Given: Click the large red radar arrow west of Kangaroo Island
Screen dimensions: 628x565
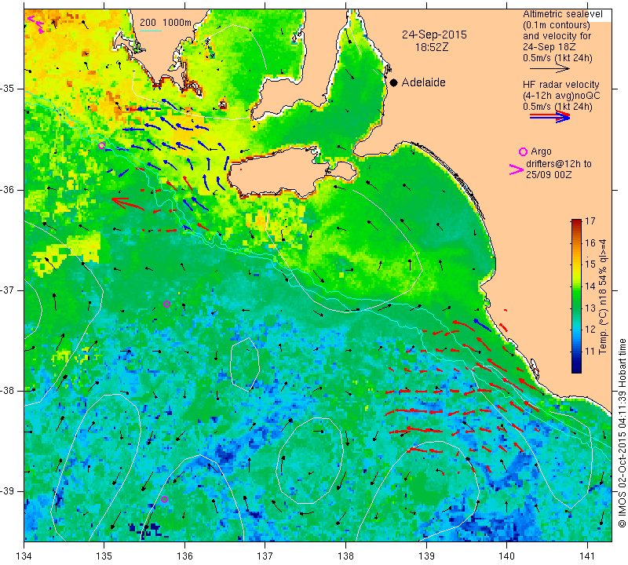Looking at the screenshot, I should tap(128, 203).
